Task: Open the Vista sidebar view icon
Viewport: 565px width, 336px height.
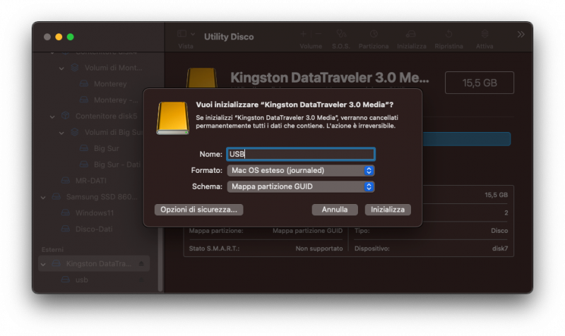Action: click(182, 34)
